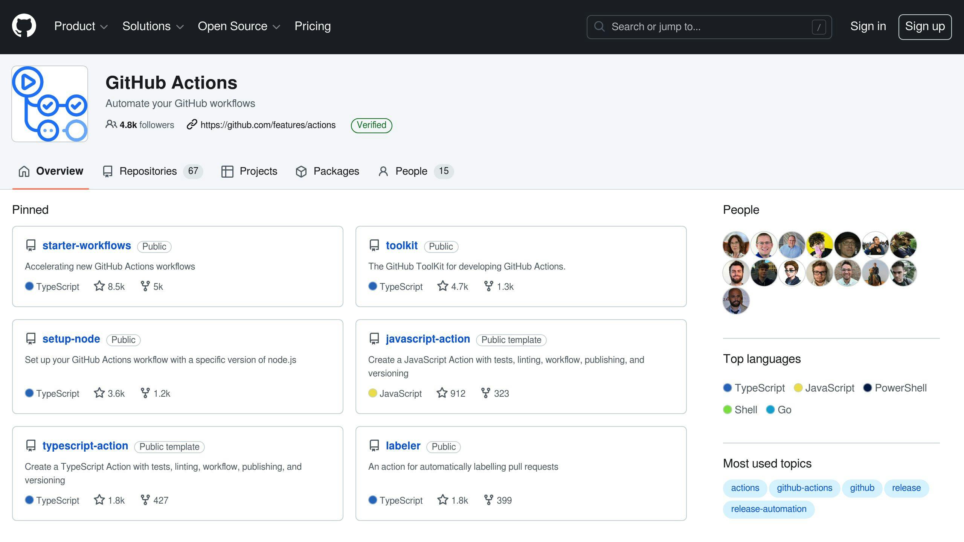Click the cartoon-style member avatar with glasses
This screenshot has height=542, width=964.
[x=792, y=273]
